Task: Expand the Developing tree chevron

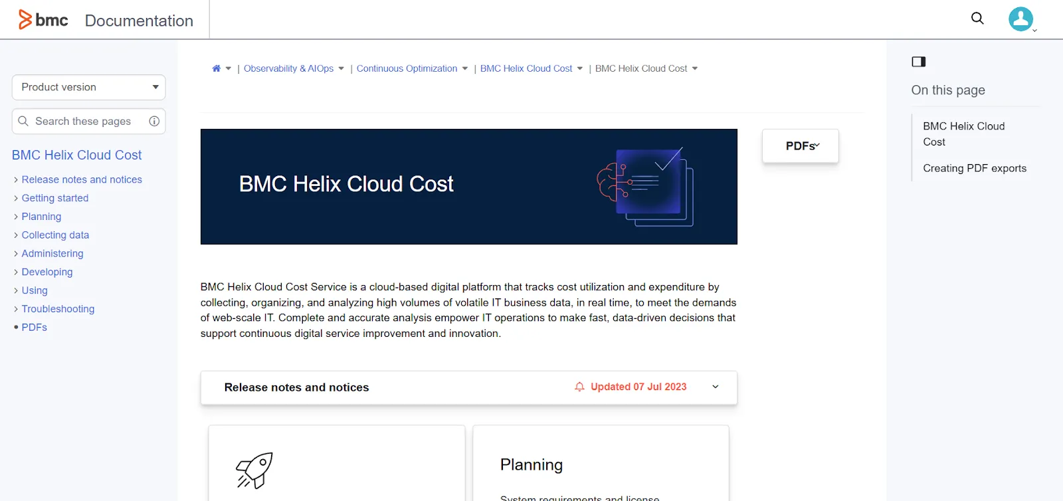Action: (16, 272)
